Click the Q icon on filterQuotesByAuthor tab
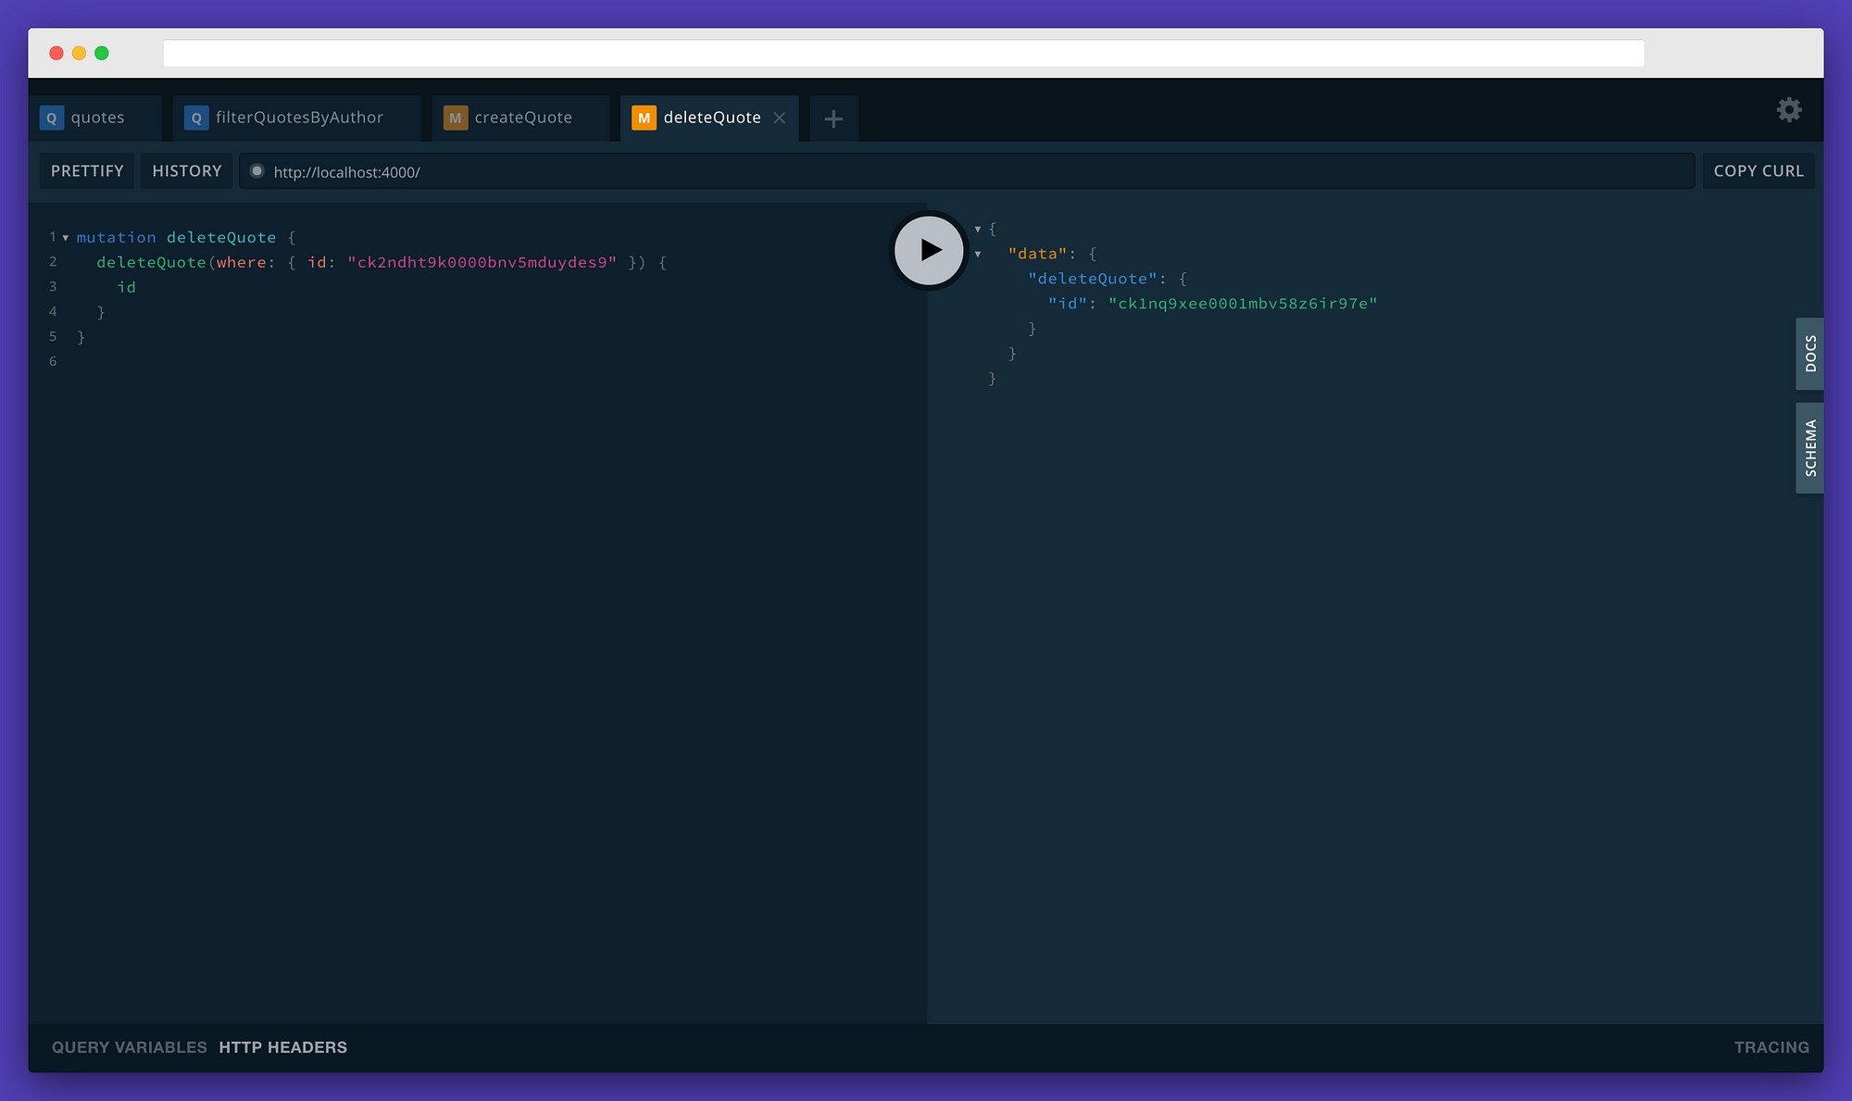The height and width of the screenshot is (1101, 1852). pos(195,118)
